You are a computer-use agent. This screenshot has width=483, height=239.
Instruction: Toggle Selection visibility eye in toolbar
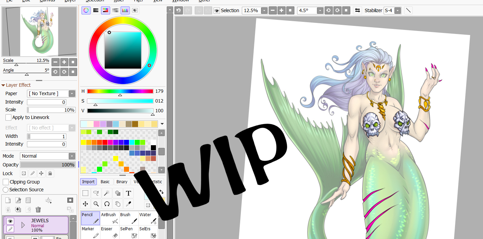pyautogui.click(x=217, y=10)
